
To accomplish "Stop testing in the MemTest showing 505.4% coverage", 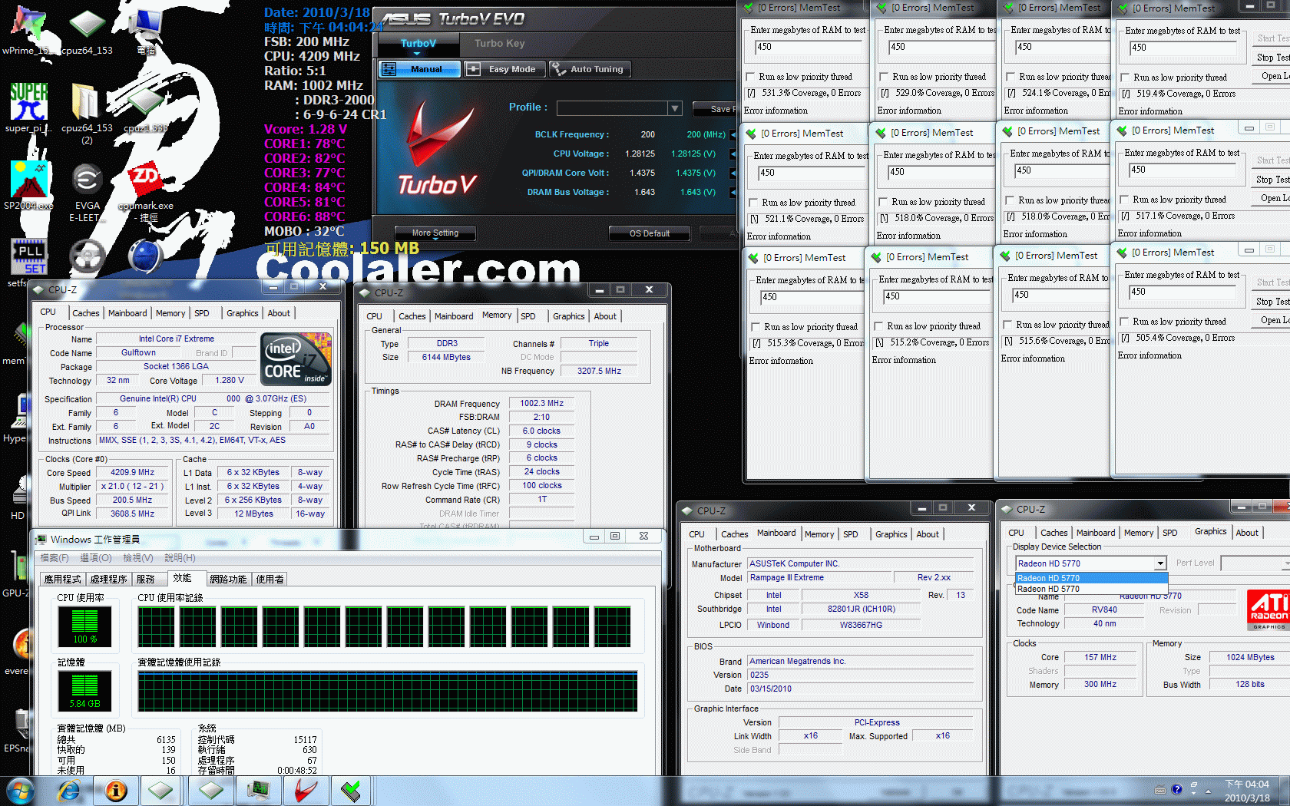I will point(1271,302).
